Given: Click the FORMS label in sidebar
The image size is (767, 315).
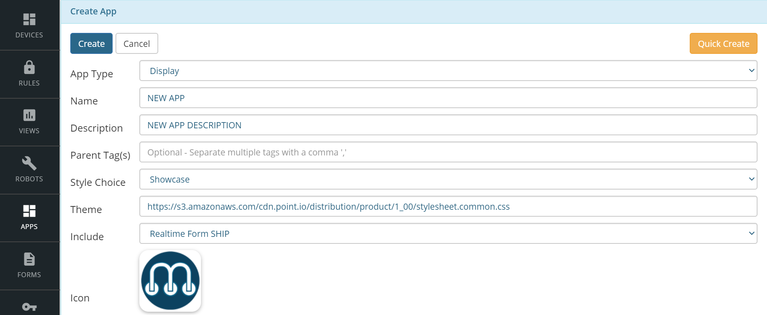Looking at the screenshot, I should 29,275.
